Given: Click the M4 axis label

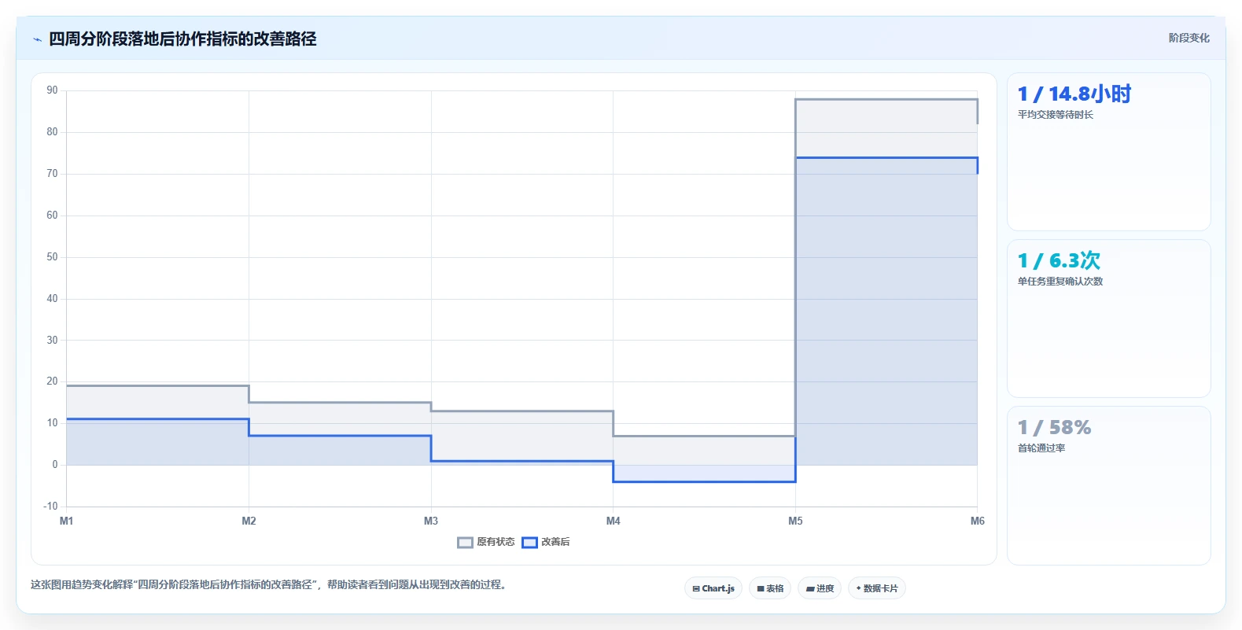Looking at the screenshot, I should pyautogui.click(x=614, y=521).
